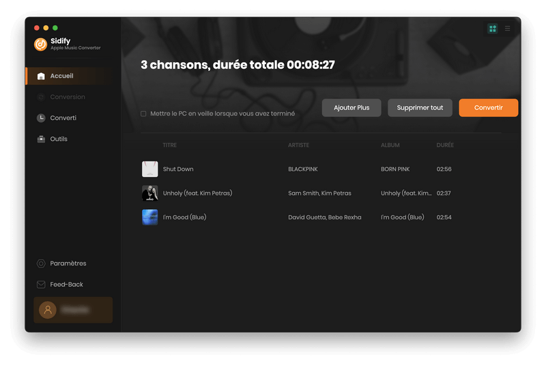Click the Shut Down album thumbnail
Viewport: 546px width, 365px height.
pos(149,169)
